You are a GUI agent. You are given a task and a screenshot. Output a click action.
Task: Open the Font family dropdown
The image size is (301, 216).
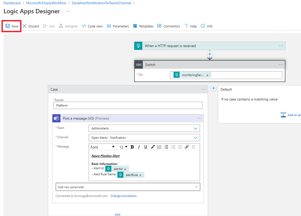(102, 147)
